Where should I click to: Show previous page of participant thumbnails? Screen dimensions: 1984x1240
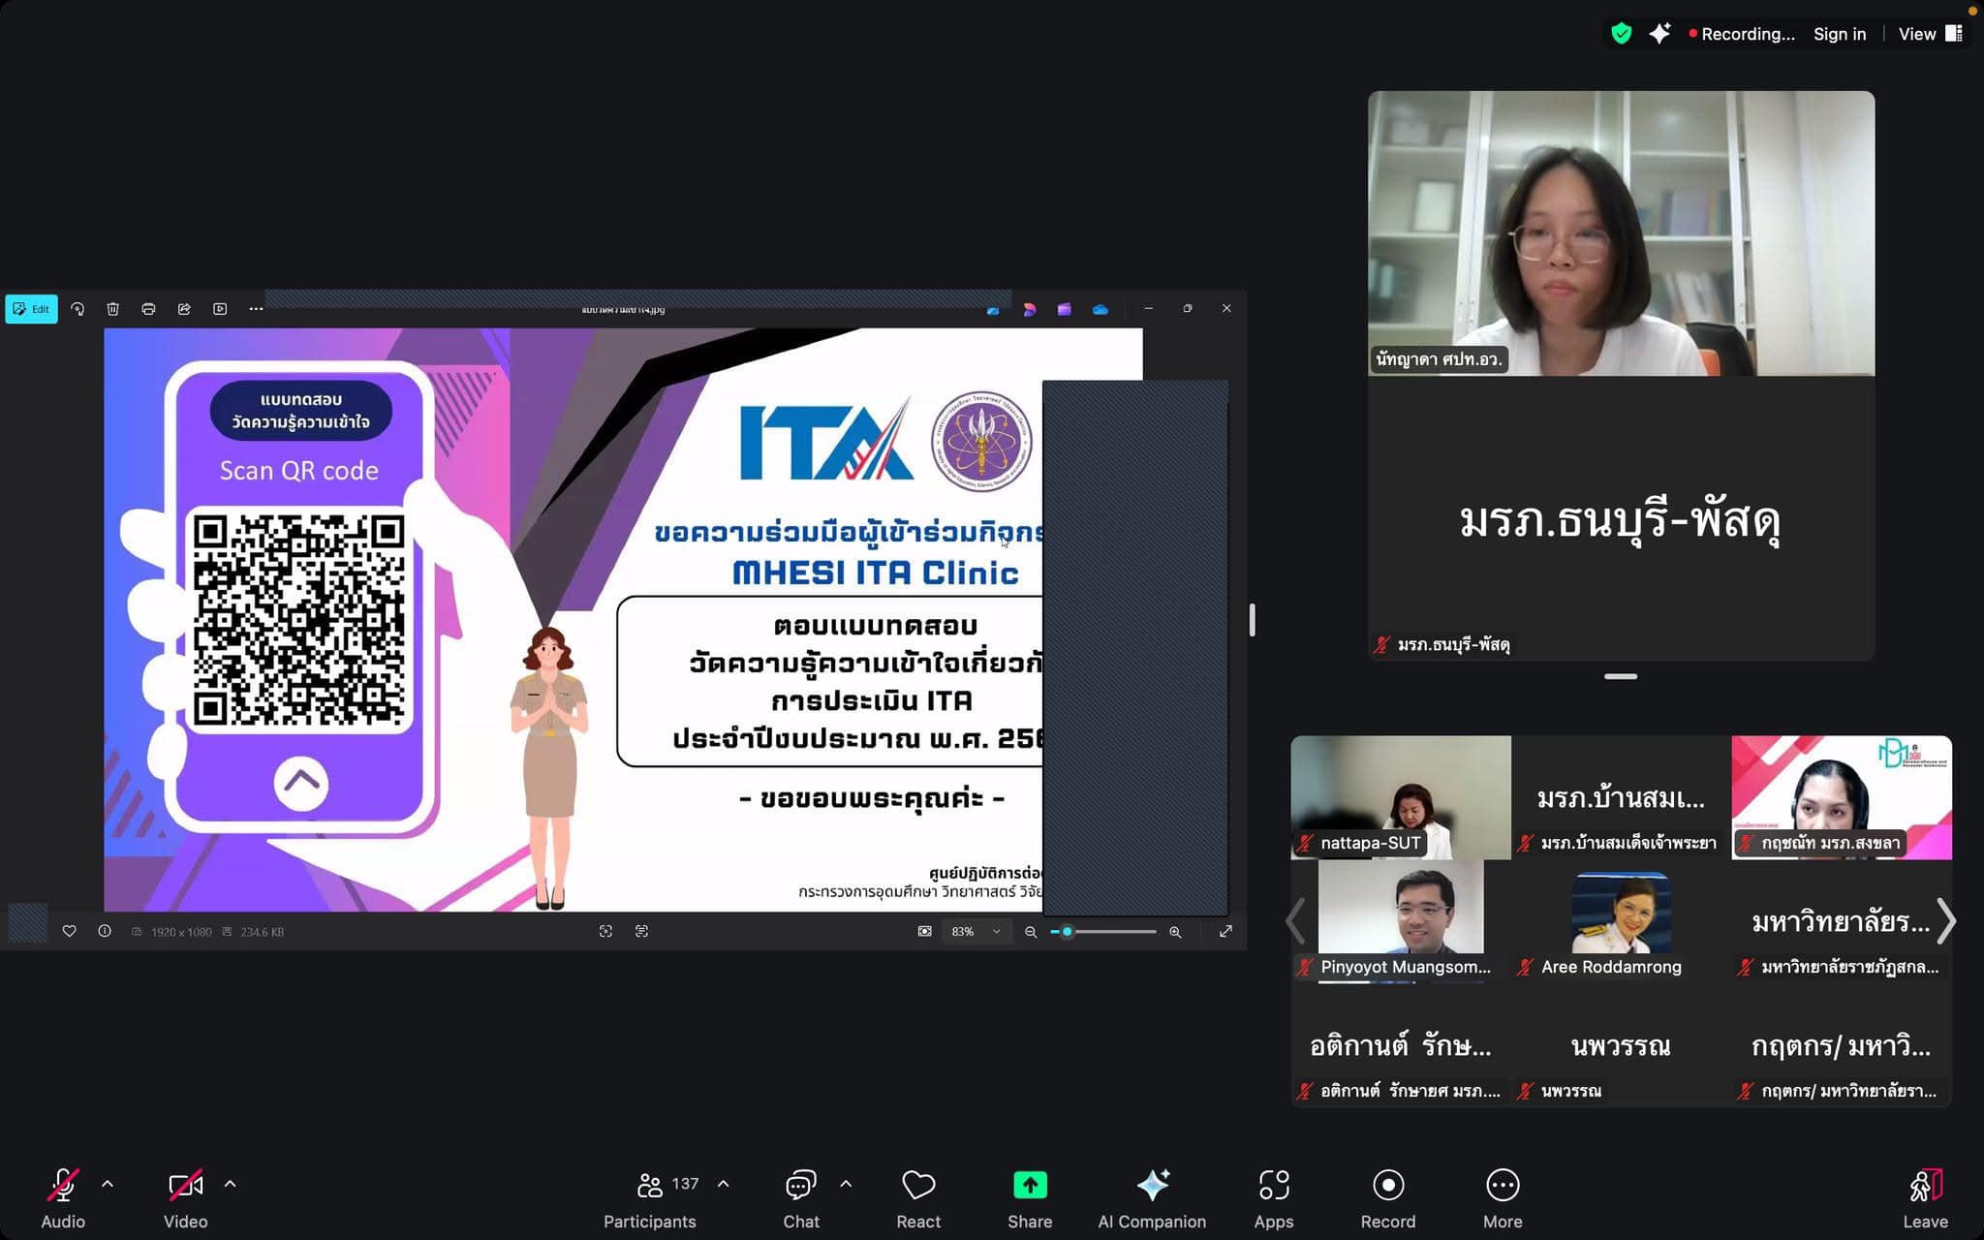click(x=1295, y=920)
